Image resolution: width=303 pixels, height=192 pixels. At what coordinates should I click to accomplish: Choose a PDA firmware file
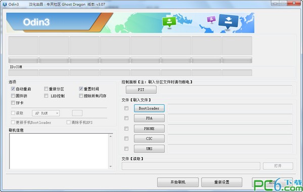click(x=149, y=118)
